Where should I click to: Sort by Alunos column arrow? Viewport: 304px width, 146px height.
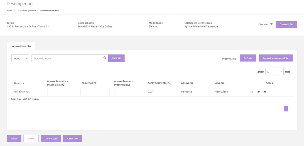click(23, 83)
